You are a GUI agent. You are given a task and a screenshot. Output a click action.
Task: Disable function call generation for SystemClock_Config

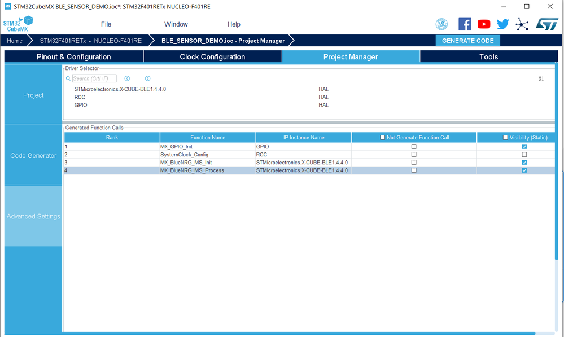(x=414, y=154)
